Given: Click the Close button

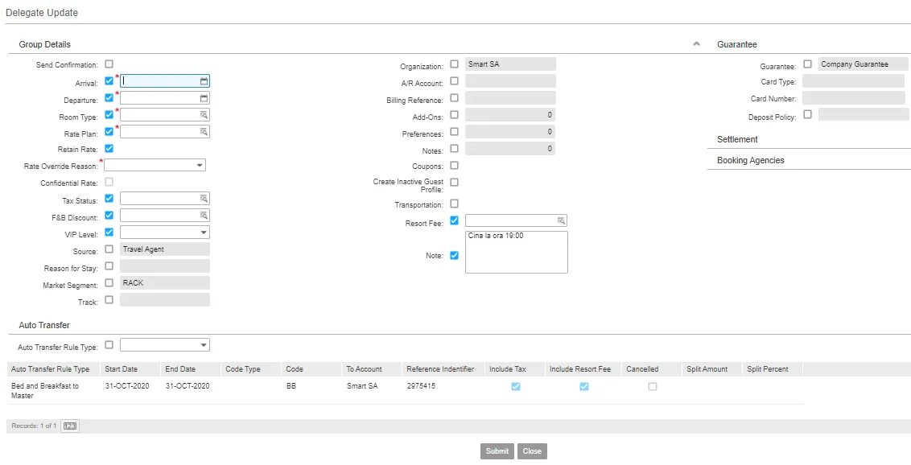Looking at the screenshot, I should tap(532, 451).
